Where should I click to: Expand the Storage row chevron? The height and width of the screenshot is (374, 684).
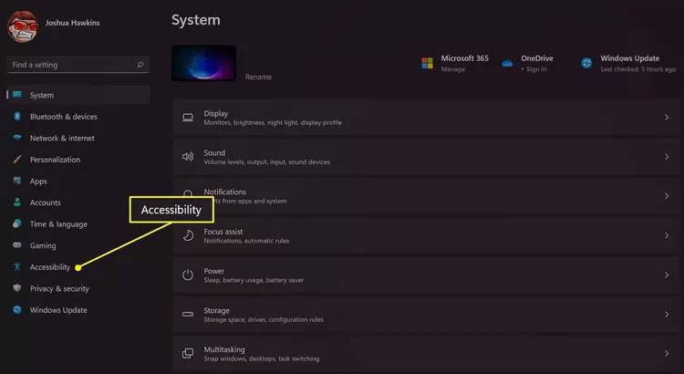pos(667,314)
